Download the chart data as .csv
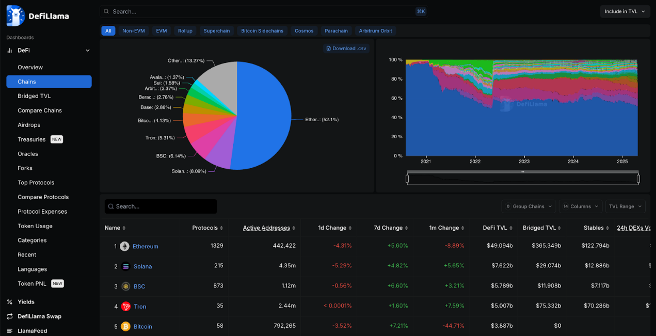The height and width of the screenshot is (336, 656). coord(346,49)
